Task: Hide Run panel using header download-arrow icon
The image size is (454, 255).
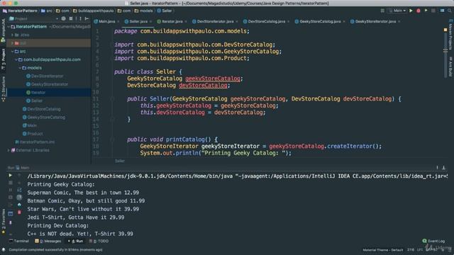Action: point(443,168)
